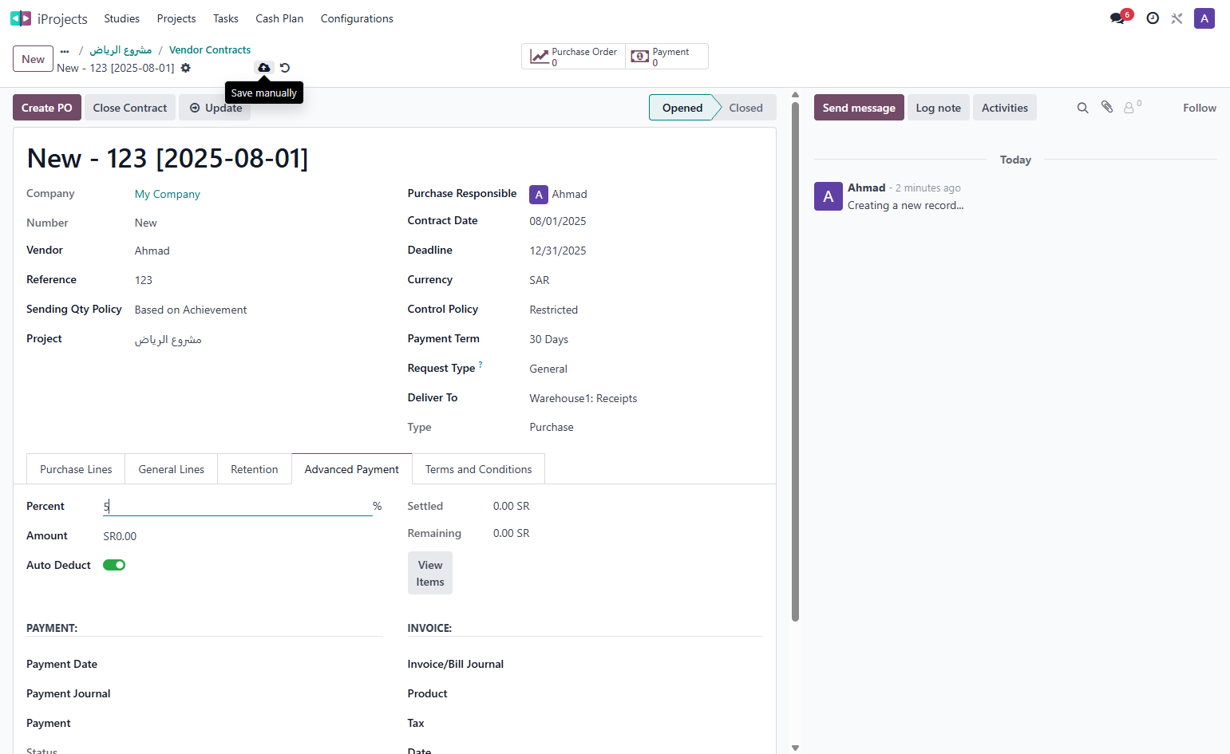Open the Projects menu

(x=176, y=18)
